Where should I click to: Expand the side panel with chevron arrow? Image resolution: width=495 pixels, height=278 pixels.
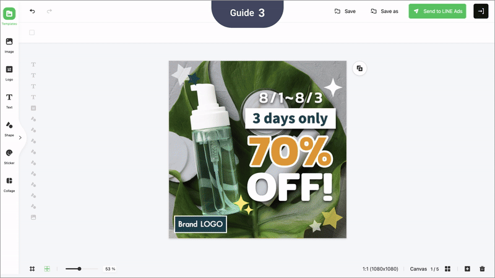coord(20,138)
